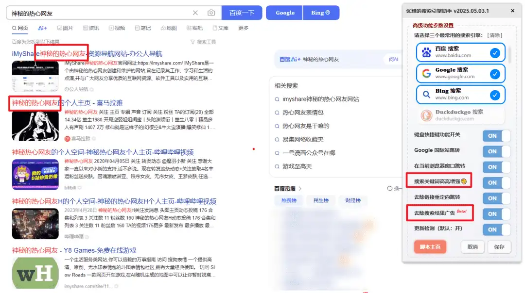Toggle 更新检测 switch
The image size is (525, 293).
[x=496, y=229]
